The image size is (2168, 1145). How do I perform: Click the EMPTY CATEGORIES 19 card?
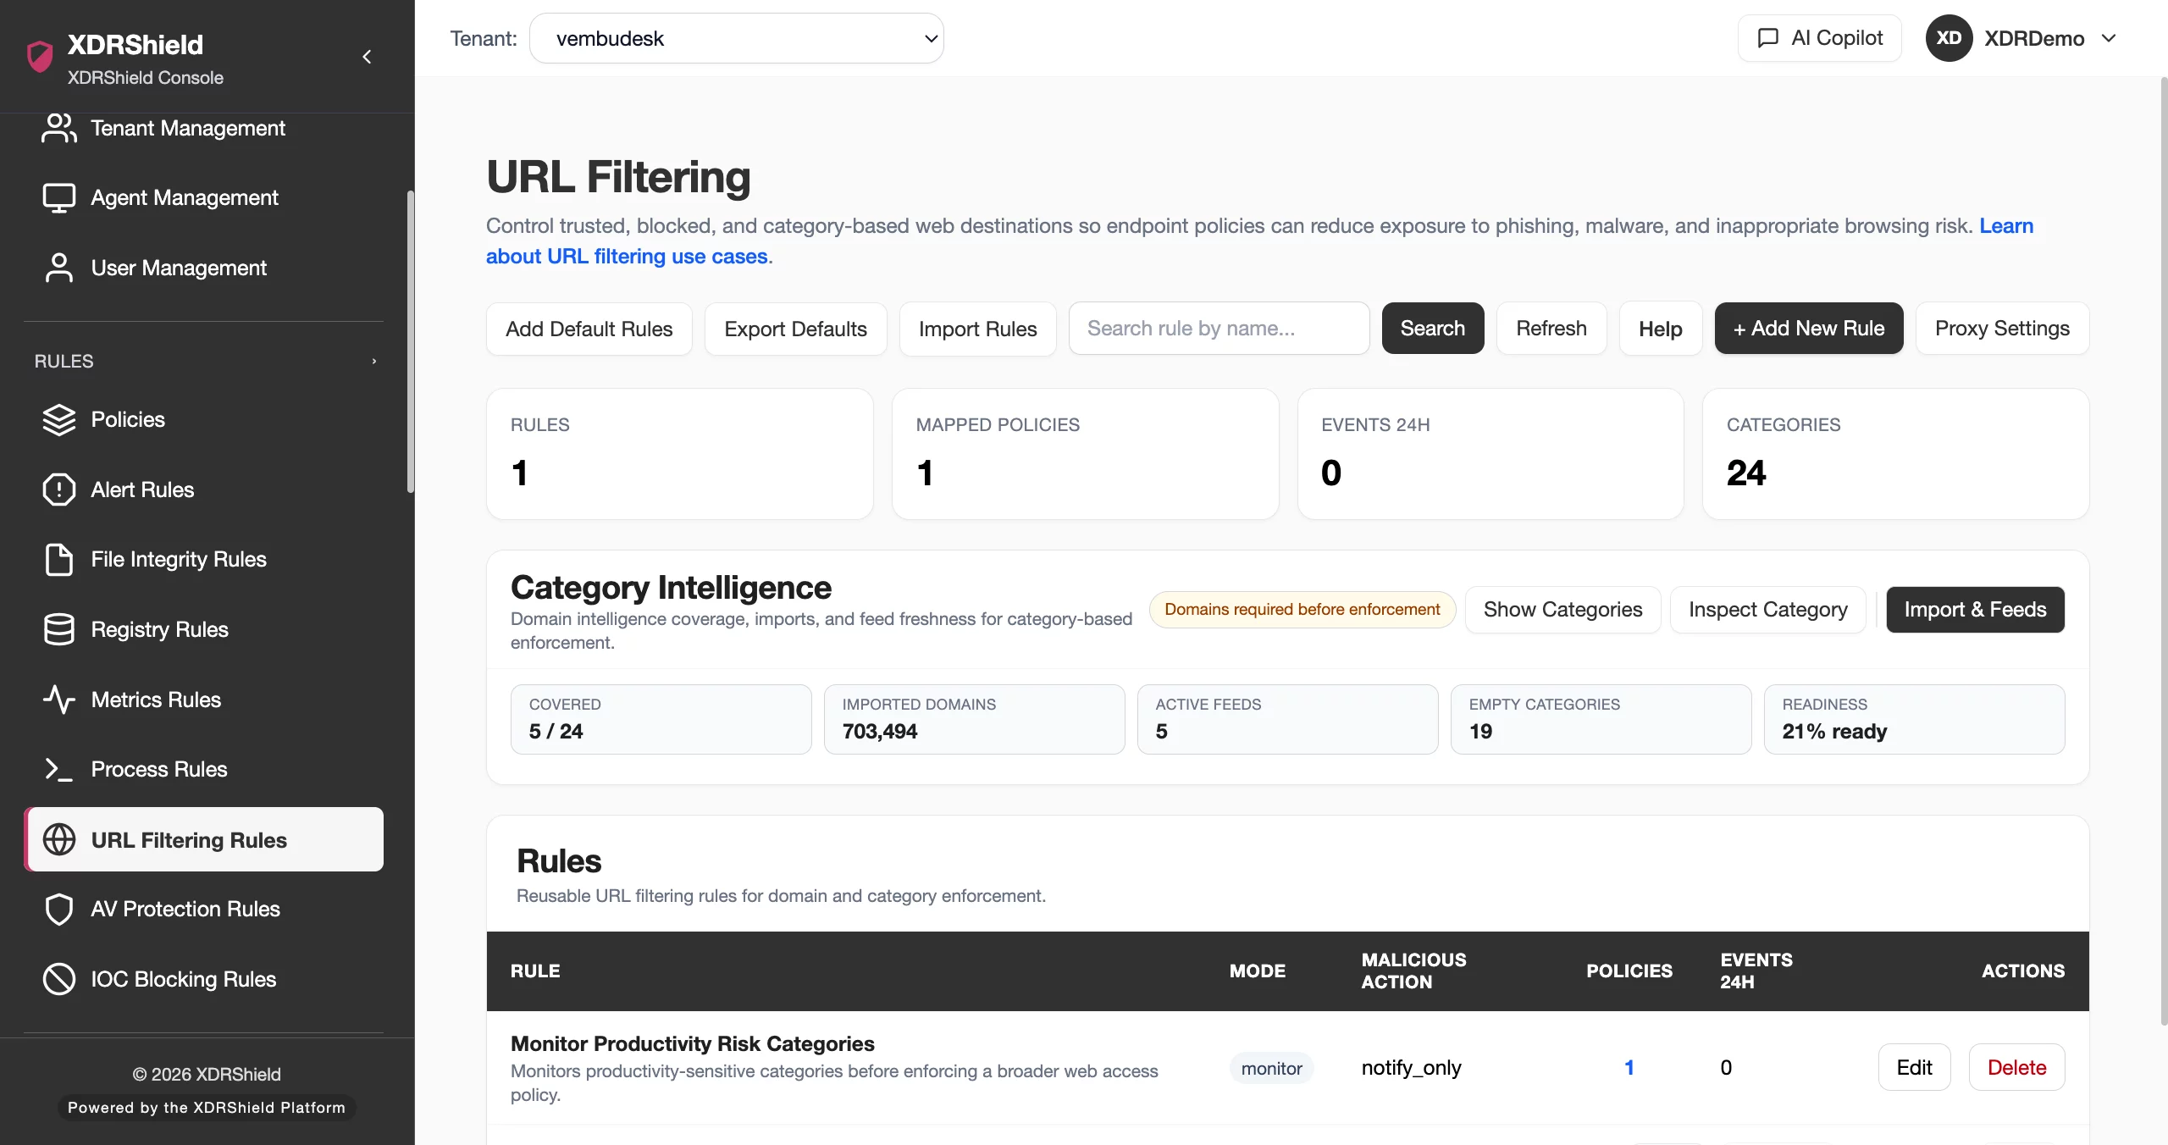pos(1601,720)
